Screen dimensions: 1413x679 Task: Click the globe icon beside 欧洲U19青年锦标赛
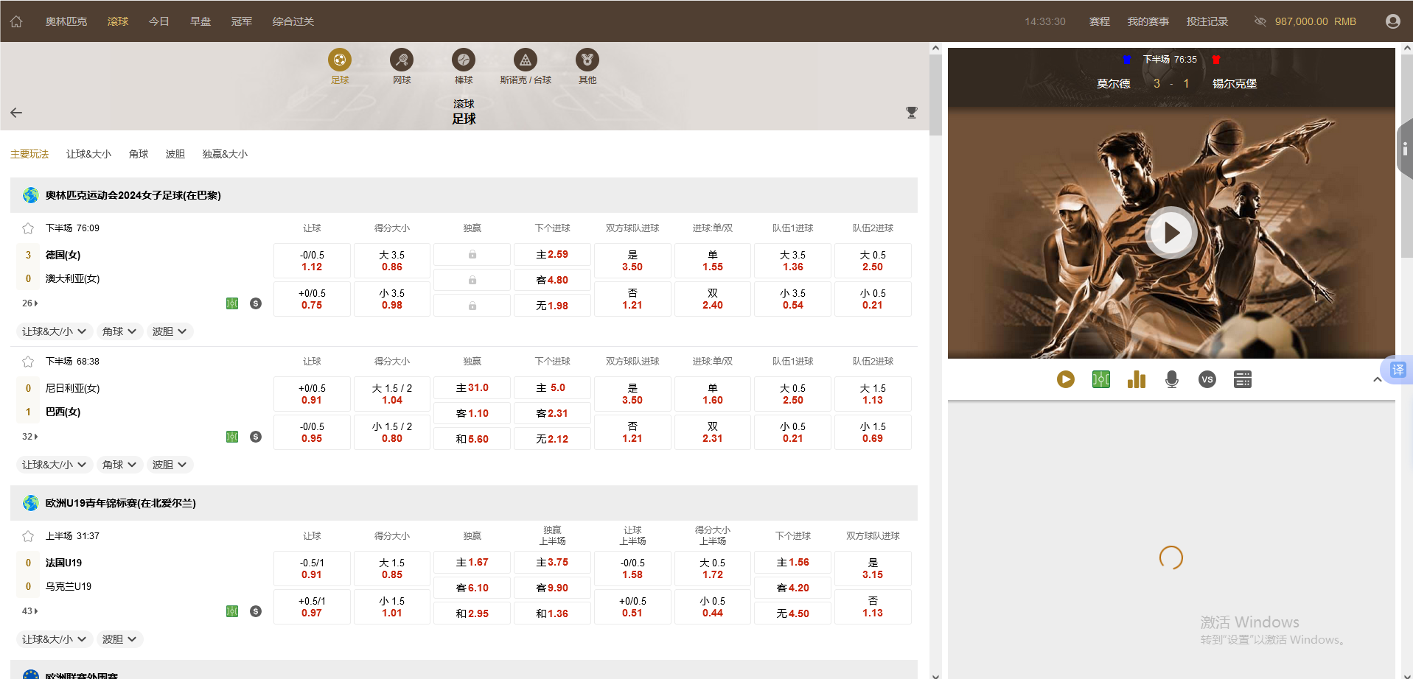pos(30,503)
